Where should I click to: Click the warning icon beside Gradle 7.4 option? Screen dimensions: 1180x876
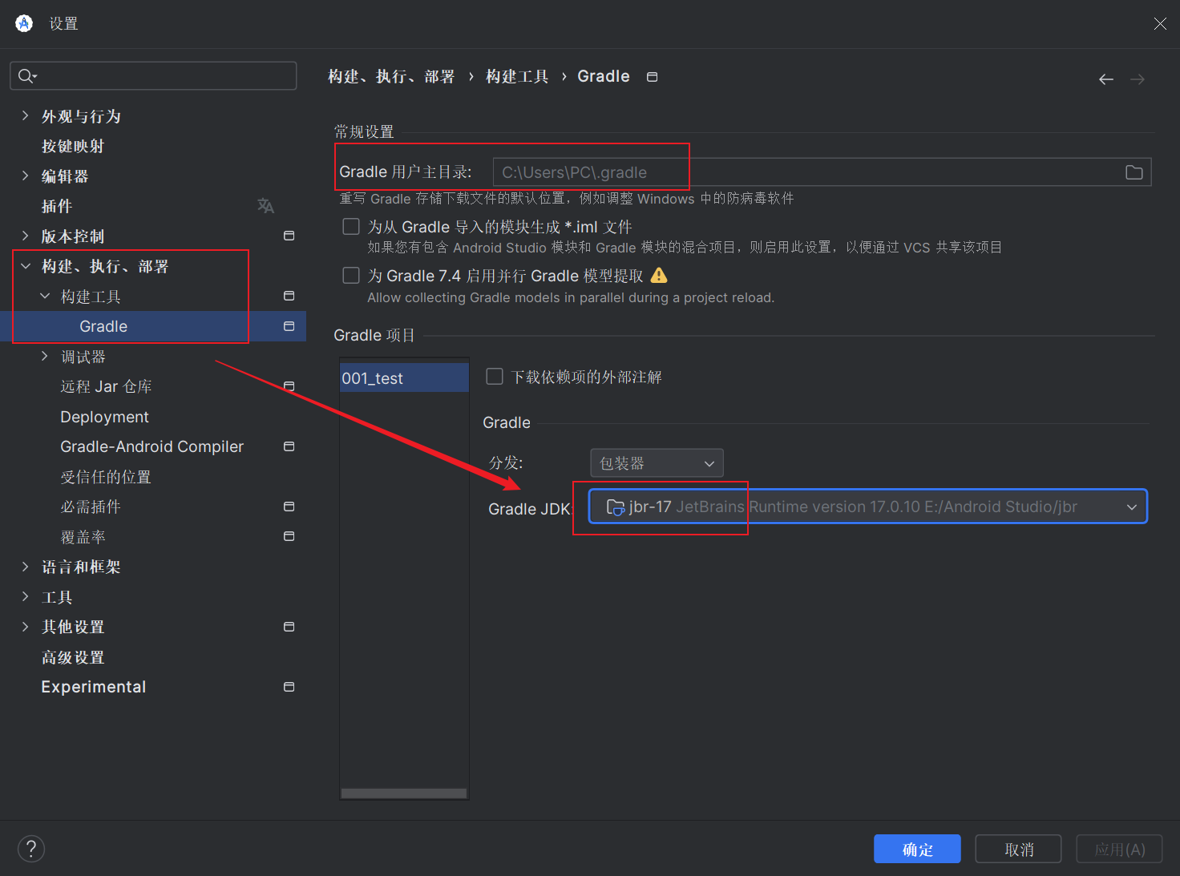659,275
